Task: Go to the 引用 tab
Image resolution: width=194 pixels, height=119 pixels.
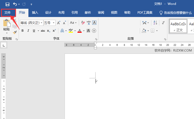Action: (x=74, y=13)
